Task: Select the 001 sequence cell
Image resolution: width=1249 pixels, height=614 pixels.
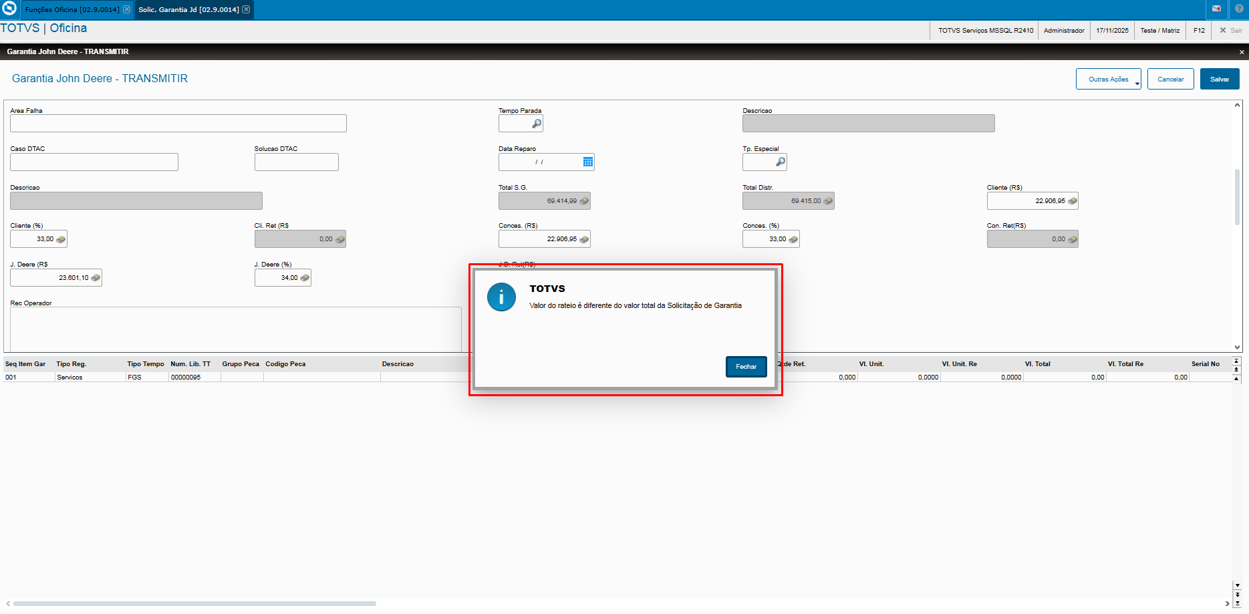Action: coord(29,377)
